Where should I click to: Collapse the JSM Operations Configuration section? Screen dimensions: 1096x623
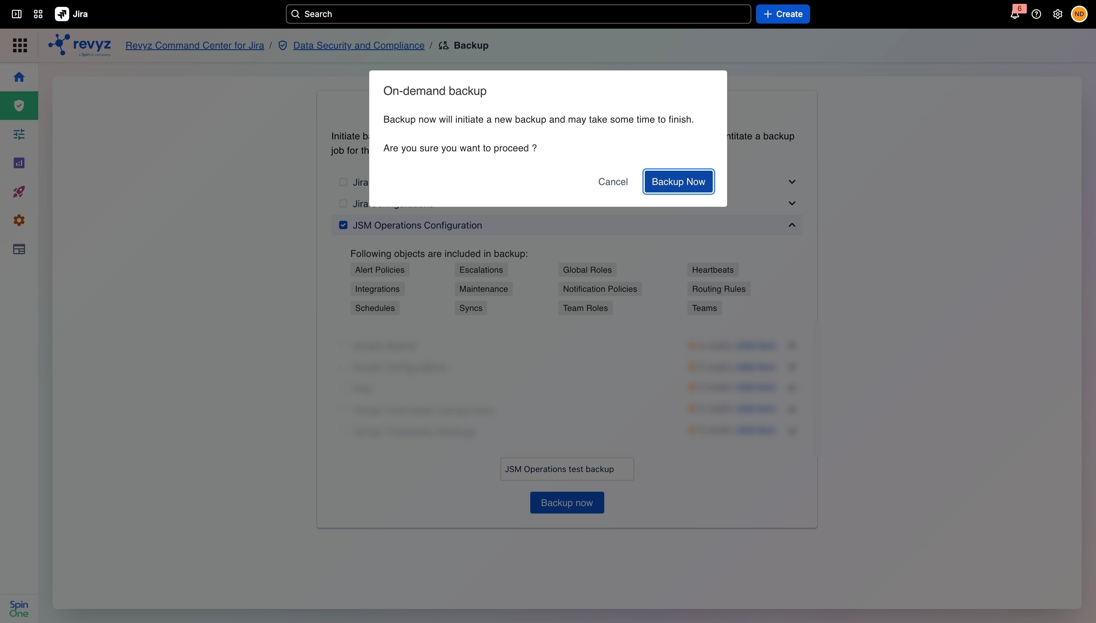tap(792, 225)
